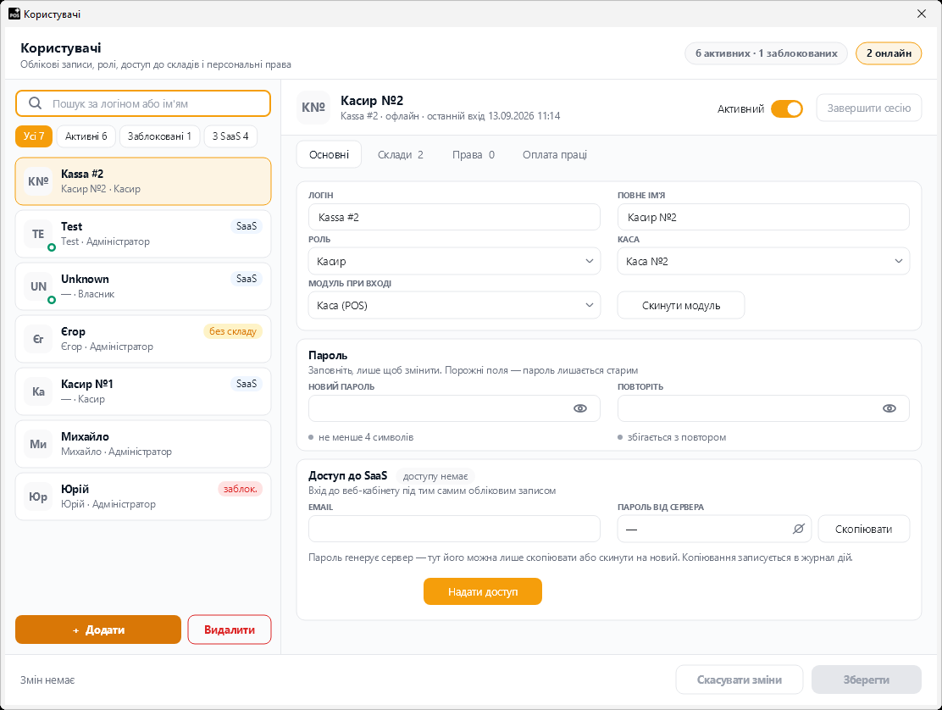942x710 pixels.
Task: Open the Роль dropdown
Action: click(454, 261)
